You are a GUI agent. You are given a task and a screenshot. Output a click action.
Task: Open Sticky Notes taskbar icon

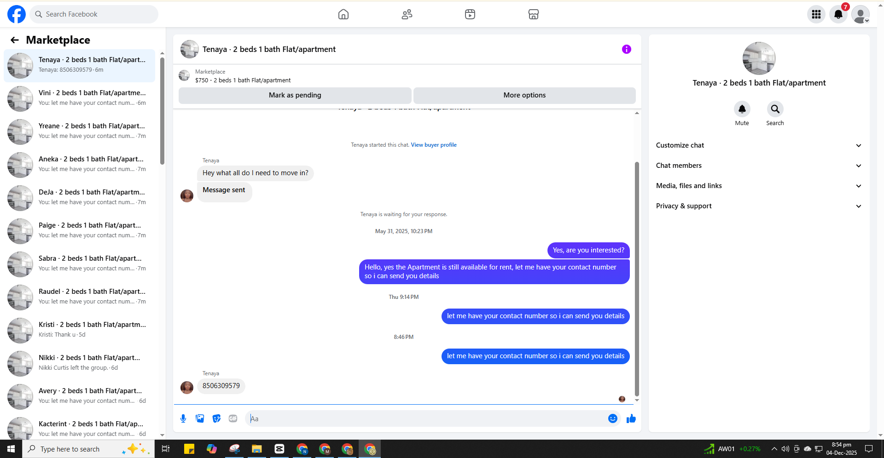coord(189,449)
